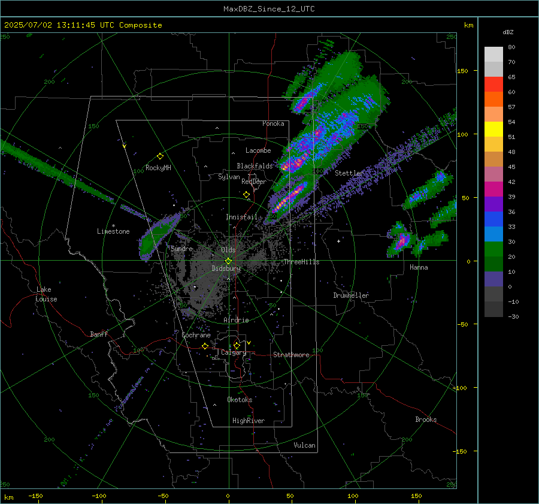Click the yellow diamond marker below RedDeer
539x504 pixels.
246,195
